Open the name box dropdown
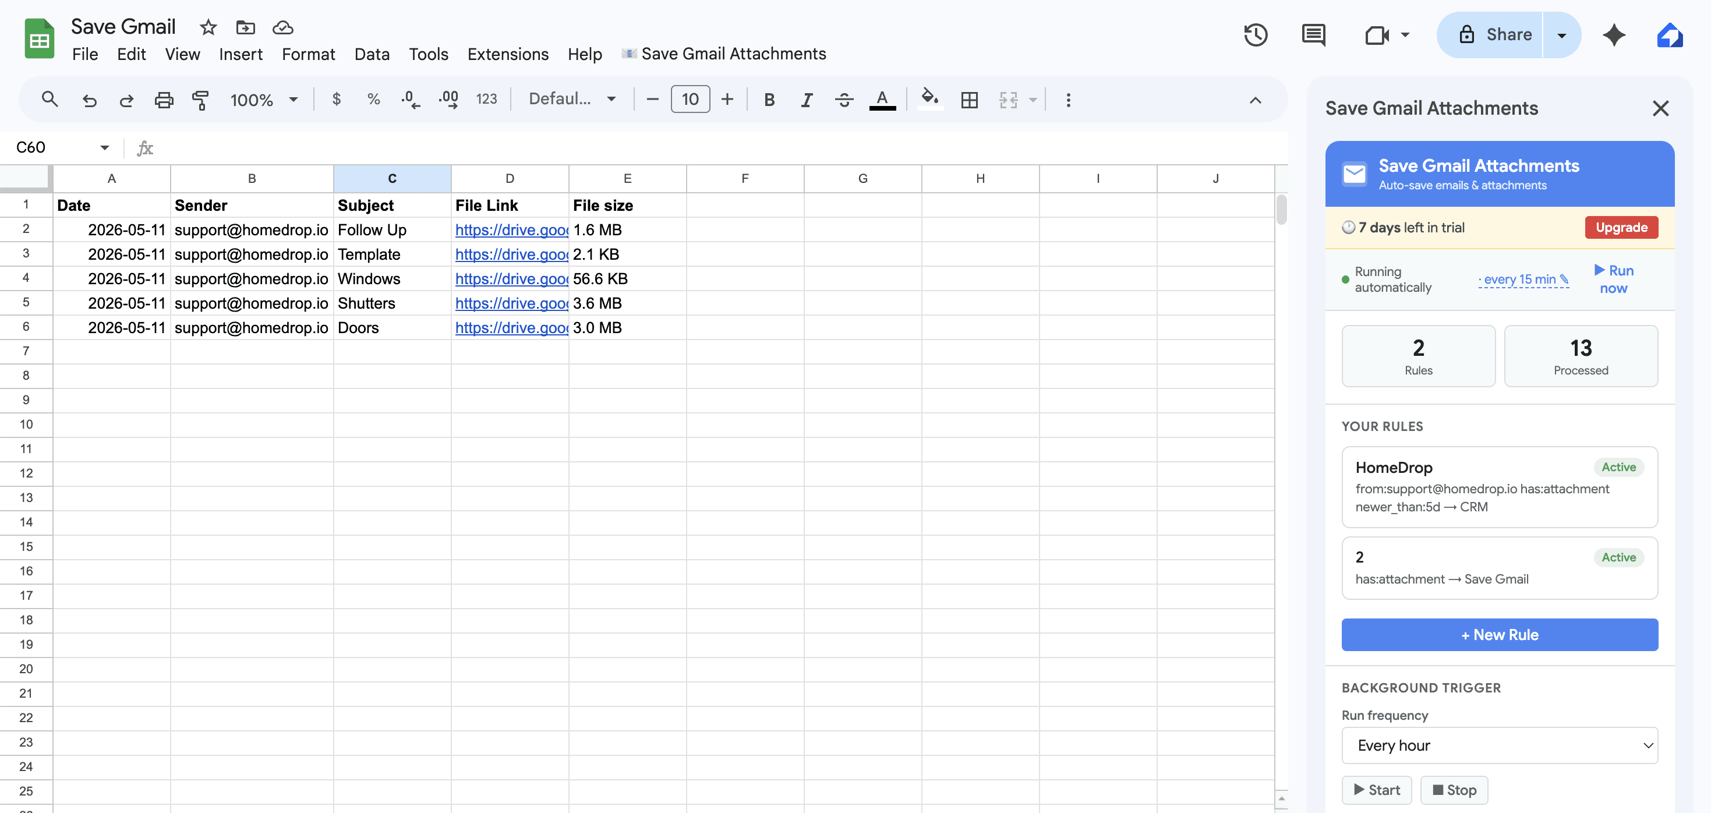This screenshot has height=813, width=1711. 104,147
